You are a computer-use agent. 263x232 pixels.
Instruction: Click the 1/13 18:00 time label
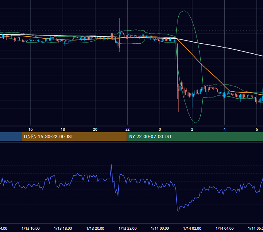[x=63, y=228]
